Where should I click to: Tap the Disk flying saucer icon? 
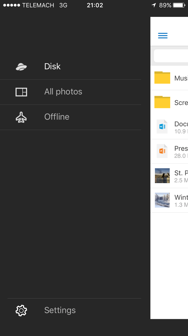tap(21, 67)
